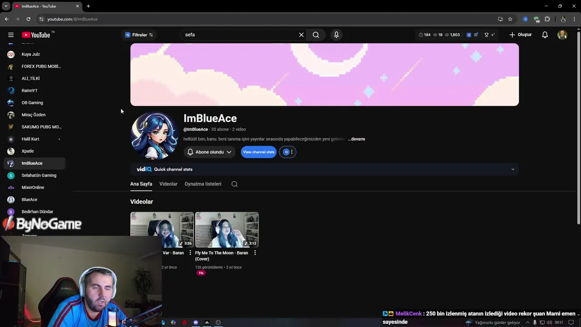581x327 pixels.
Task: Open the vidIQ clock stat showing 194
Action: [424, 35]
